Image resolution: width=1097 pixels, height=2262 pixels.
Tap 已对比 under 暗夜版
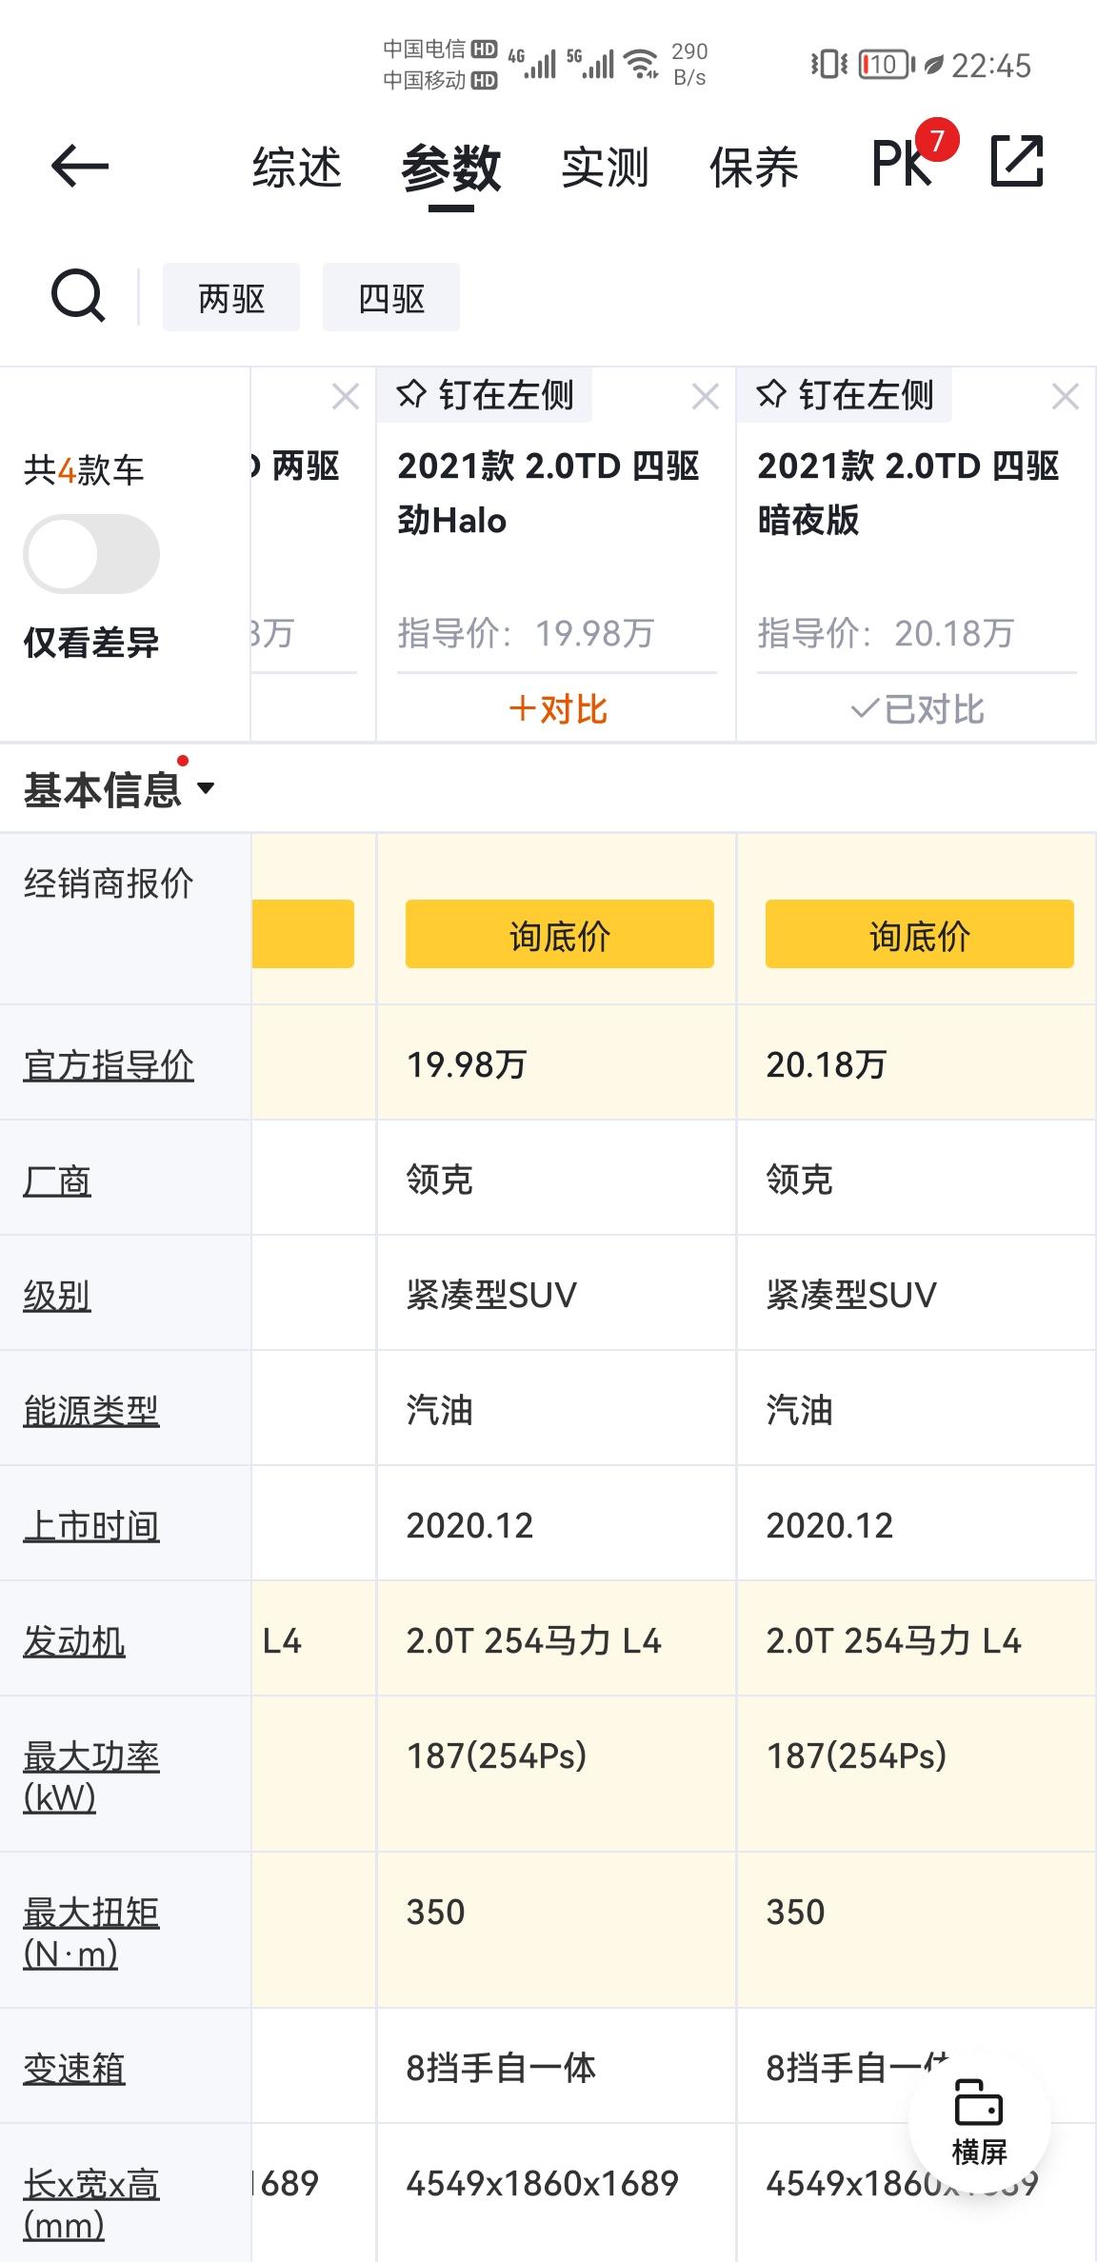917,709
